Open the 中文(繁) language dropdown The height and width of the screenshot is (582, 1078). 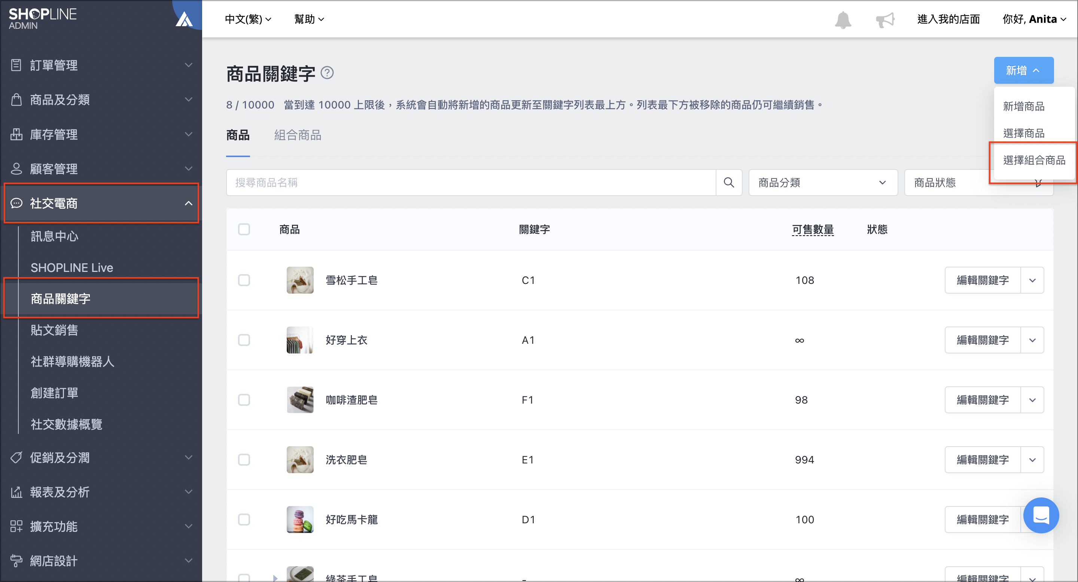coord(248,19)
